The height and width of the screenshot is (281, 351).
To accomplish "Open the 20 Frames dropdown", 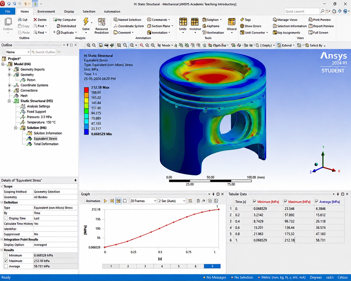I will pos(143,201).
